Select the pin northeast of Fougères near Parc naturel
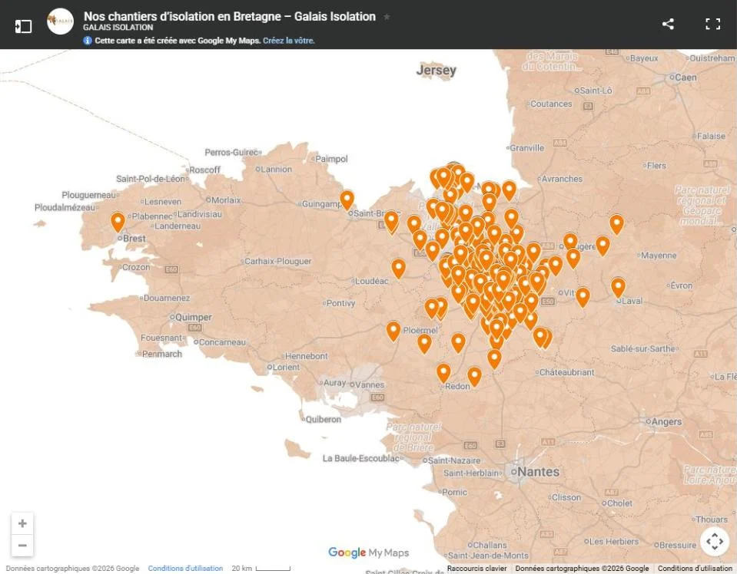 [616, 224]
